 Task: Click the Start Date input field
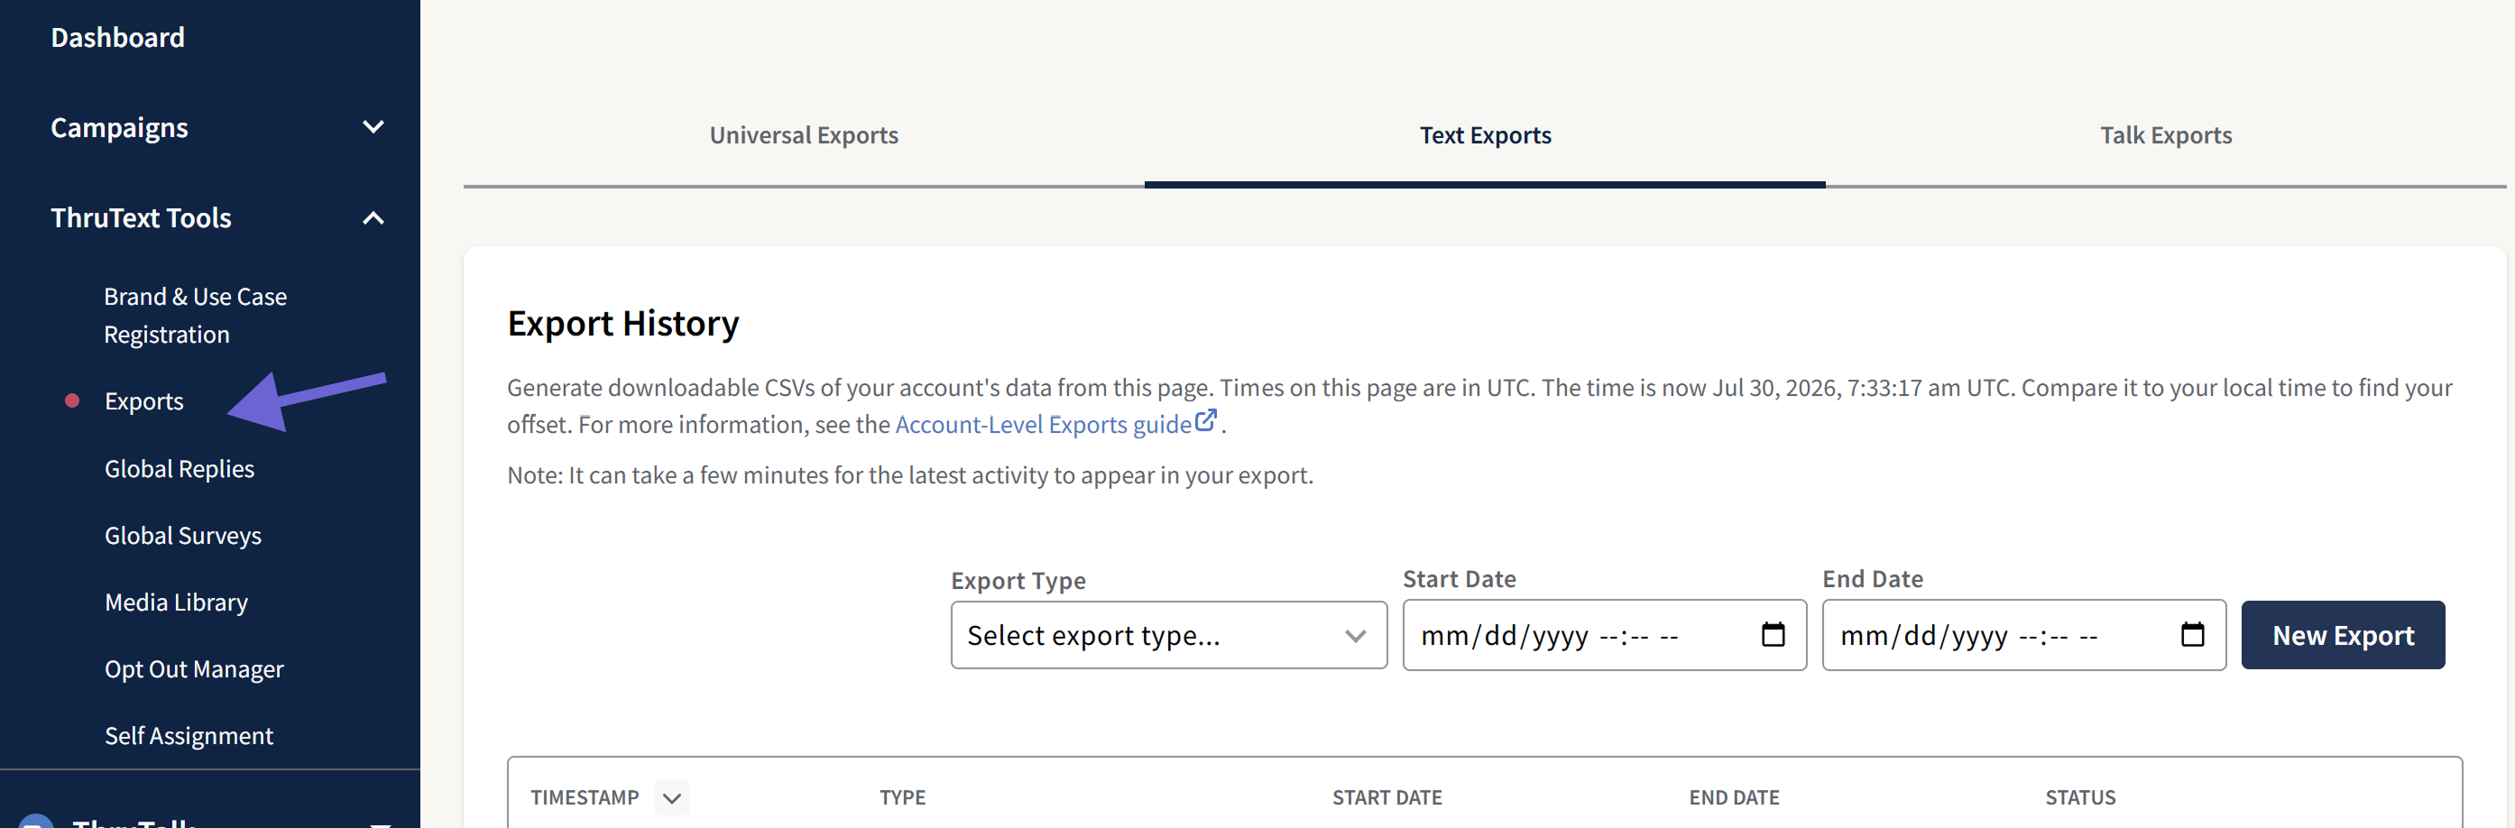[1603, 635]
